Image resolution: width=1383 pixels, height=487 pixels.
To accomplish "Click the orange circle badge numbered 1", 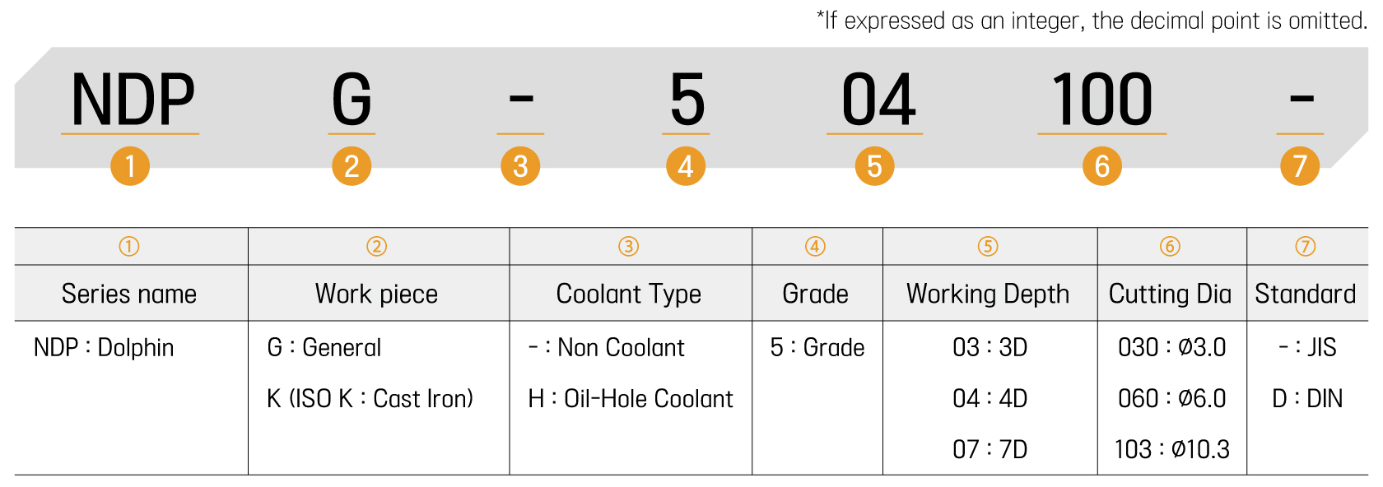I will [130, 166].
